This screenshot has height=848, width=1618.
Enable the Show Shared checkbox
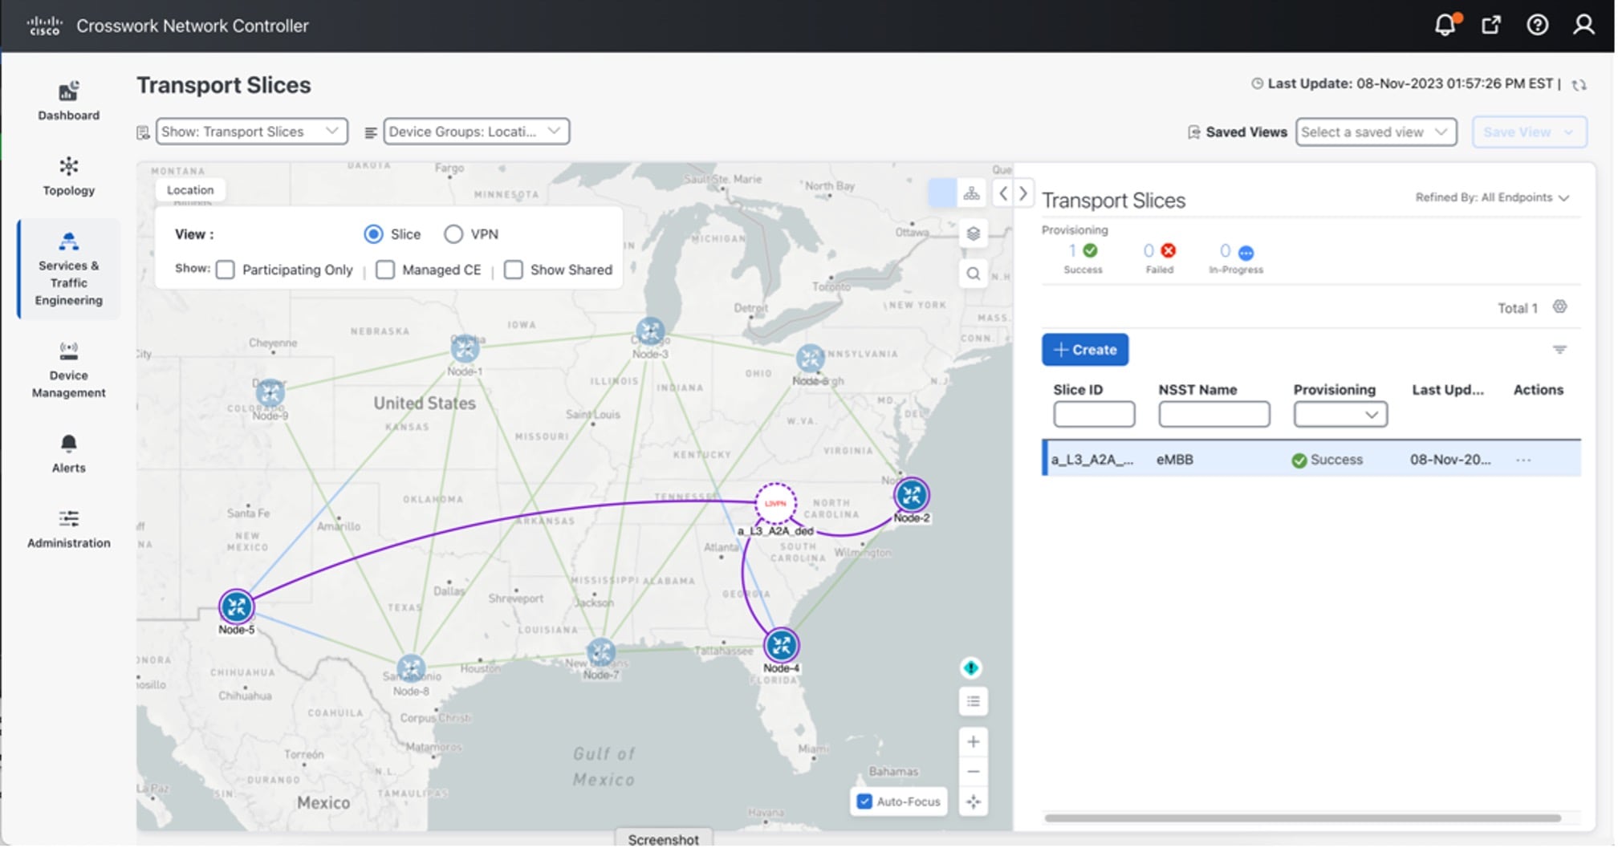(x=514, y=270)
